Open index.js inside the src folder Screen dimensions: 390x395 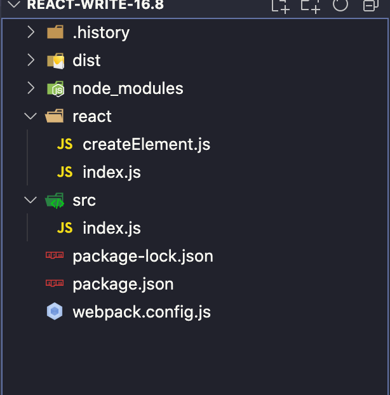tap(112, 229)
